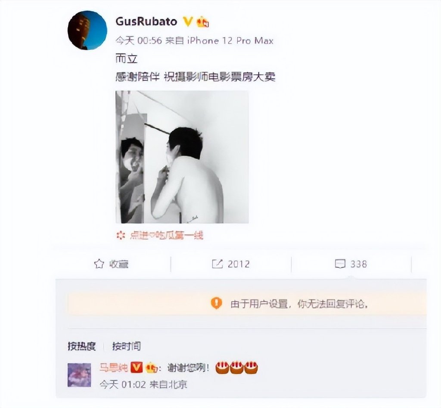Image resolution: width=441 pixels, height=408 pixels.
Task: Open GusRubato's profile avatar
Action: tap(87, 31)
